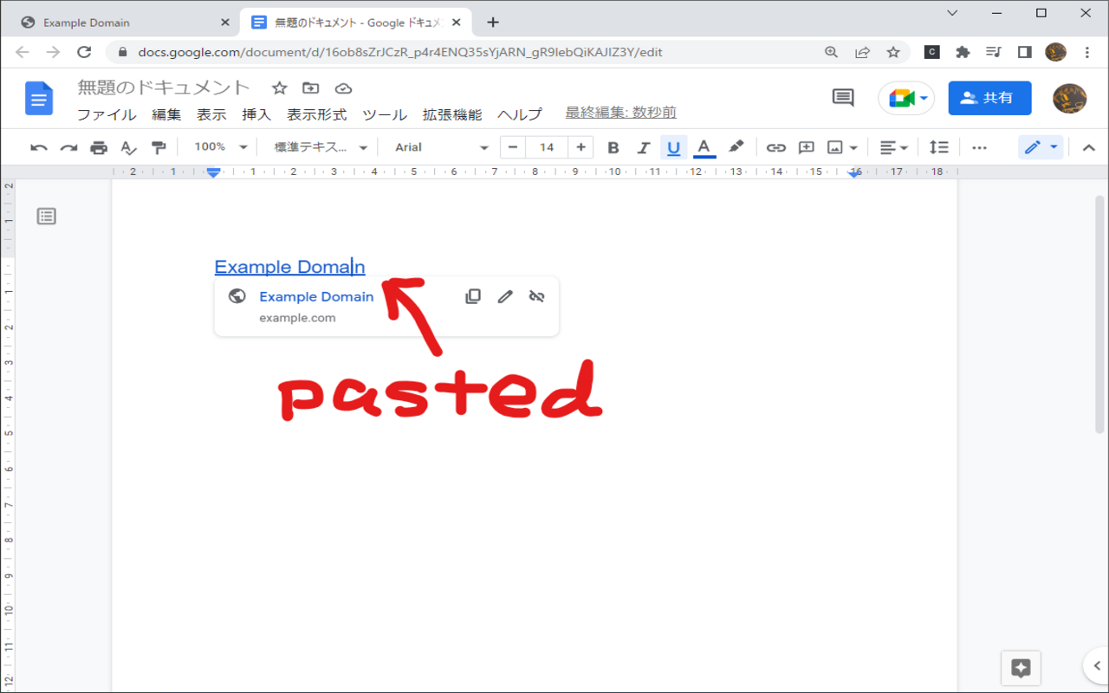
Task: Toggle underline formatting
Action: [673, 148]
